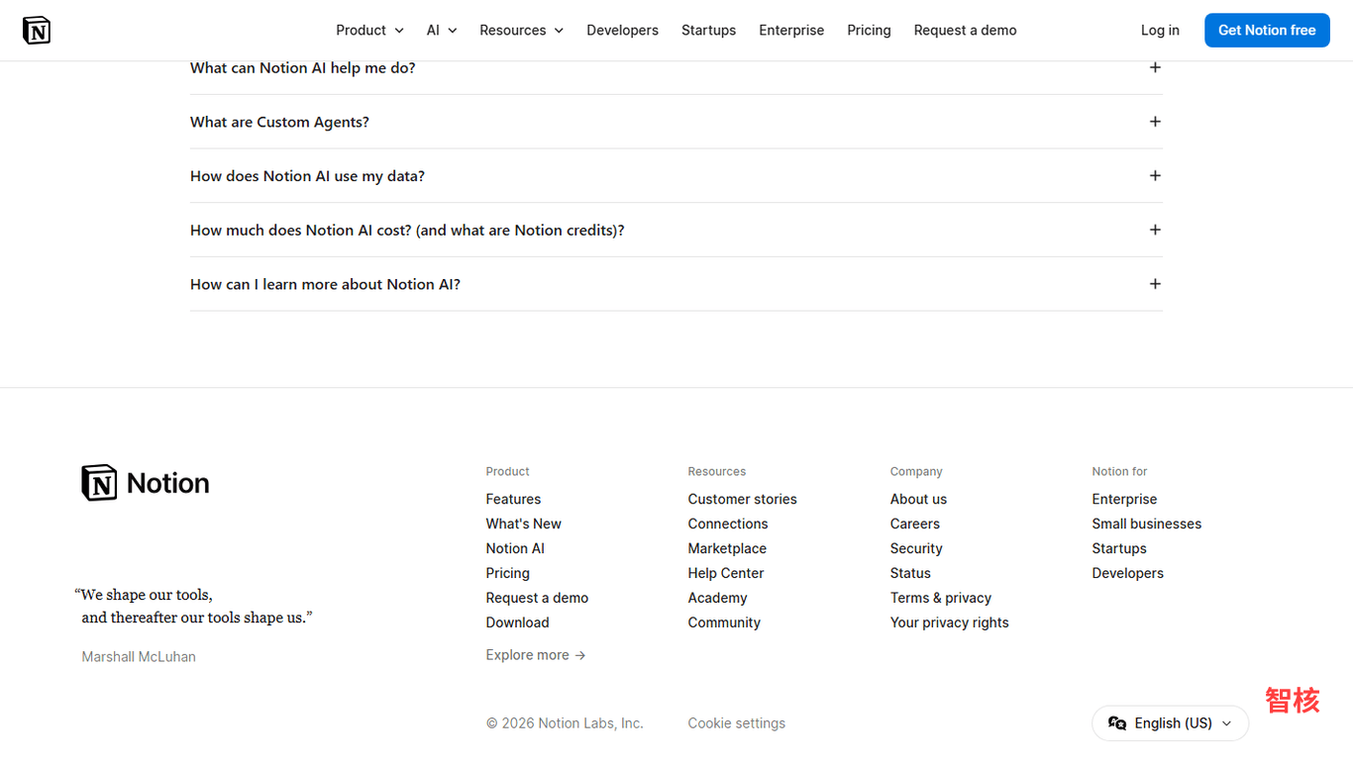Image resolution: width=1353 pixels, height=764 pixels.
Task: Click plus icon next to Notion AI cost question
Action: pyautogui.click(x=1155, y=230)
